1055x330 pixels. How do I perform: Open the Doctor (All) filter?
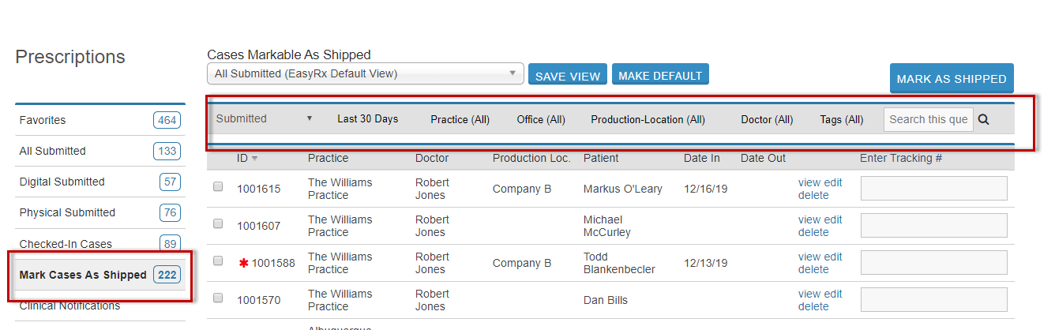click(767, 120)
